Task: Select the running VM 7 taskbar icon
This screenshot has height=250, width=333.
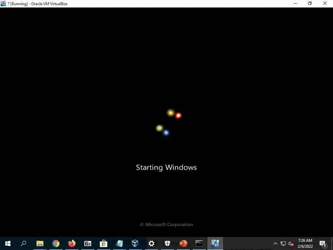Action: [x=215, y=243]
